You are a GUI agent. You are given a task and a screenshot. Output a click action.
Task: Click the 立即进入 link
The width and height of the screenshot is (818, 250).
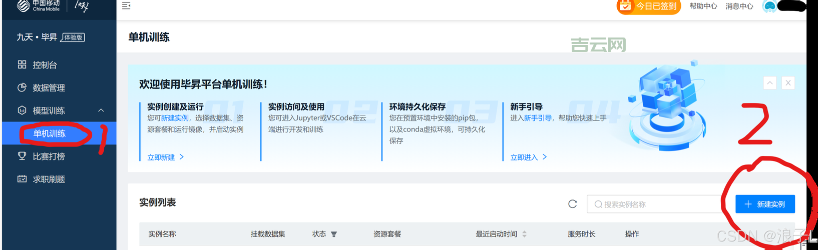pyautogui.click(x=529, y=157)
